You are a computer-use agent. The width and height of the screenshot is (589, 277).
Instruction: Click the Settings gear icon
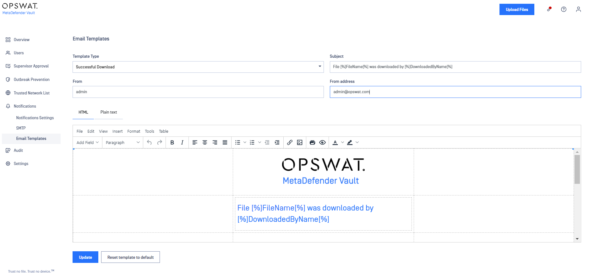pos(8,164)
